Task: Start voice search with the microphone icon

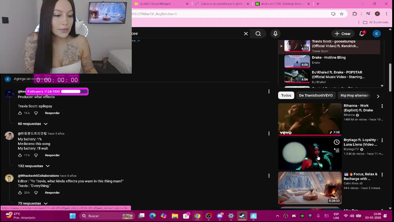Action: pyautogui.click(x=275, y=34)
